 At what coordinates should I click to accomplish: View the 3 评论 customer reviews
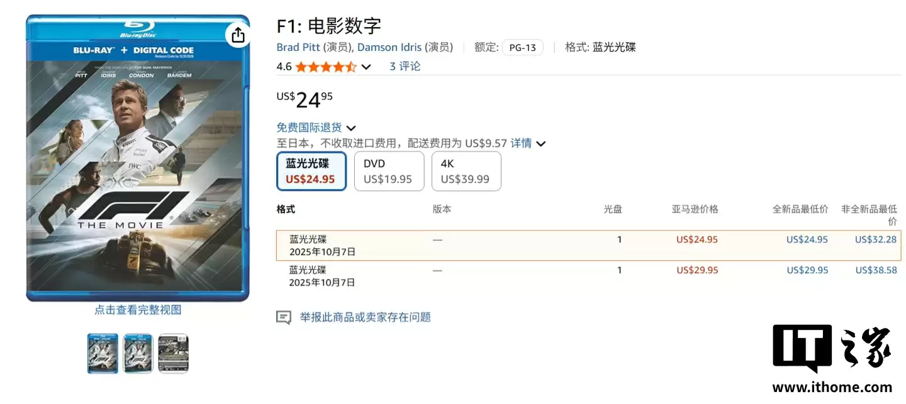point(404,66)
